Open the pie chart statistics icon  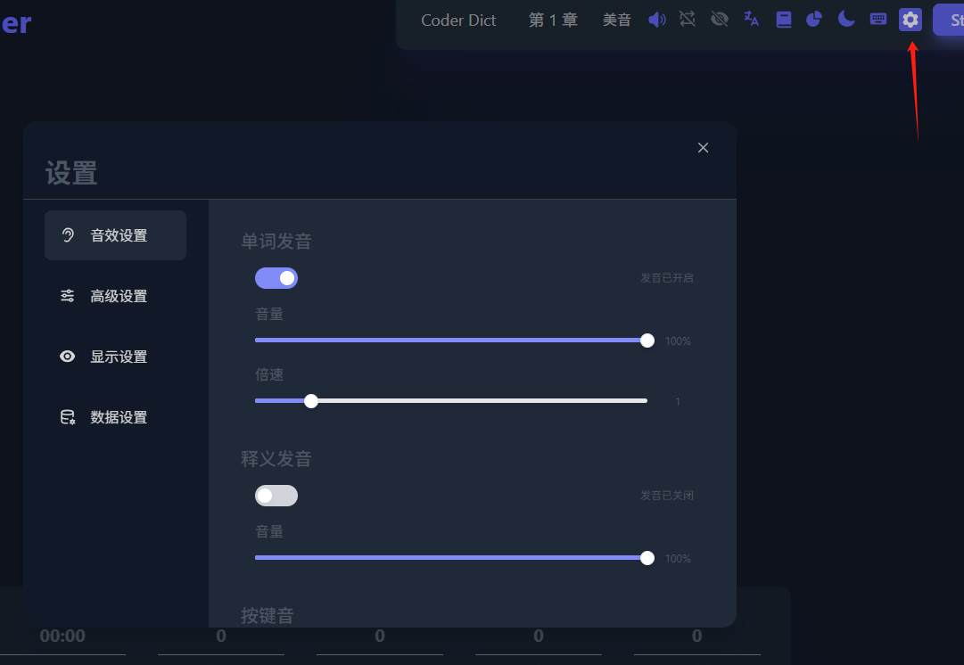point(814,20)
